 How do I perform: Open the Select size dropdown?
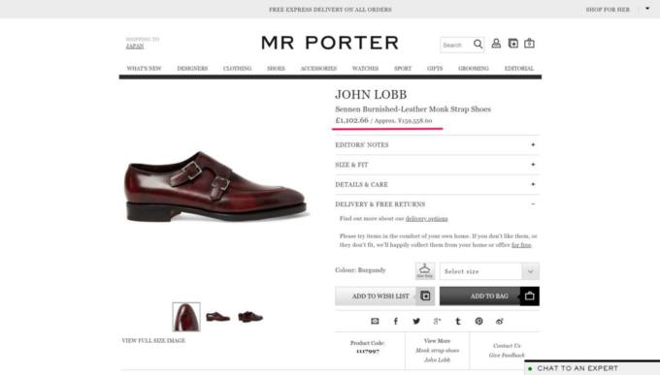click(x=489, y=271)
